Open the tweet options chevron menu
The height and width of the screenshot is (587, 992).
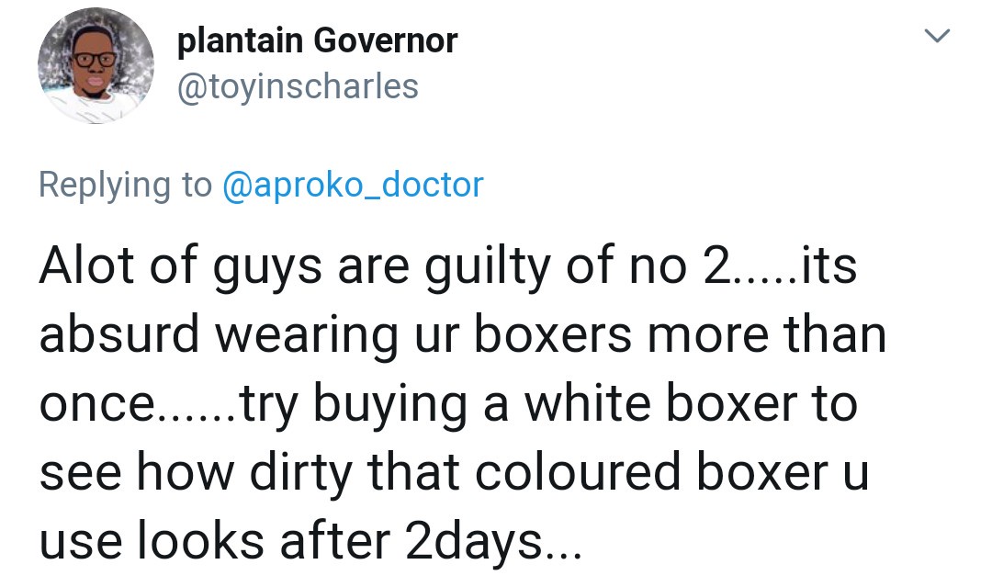click(935, 38)
